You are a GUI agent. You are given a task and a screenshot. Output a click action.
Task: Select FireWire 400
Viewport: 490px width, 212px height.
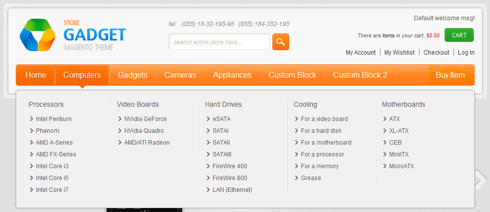229,166
